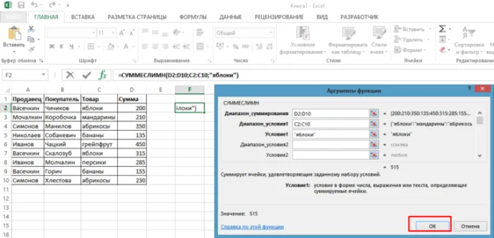Click the Format Painter brush icon
Image resolution: width=494 pixels, height=238 pixels.
pos(31,50)
